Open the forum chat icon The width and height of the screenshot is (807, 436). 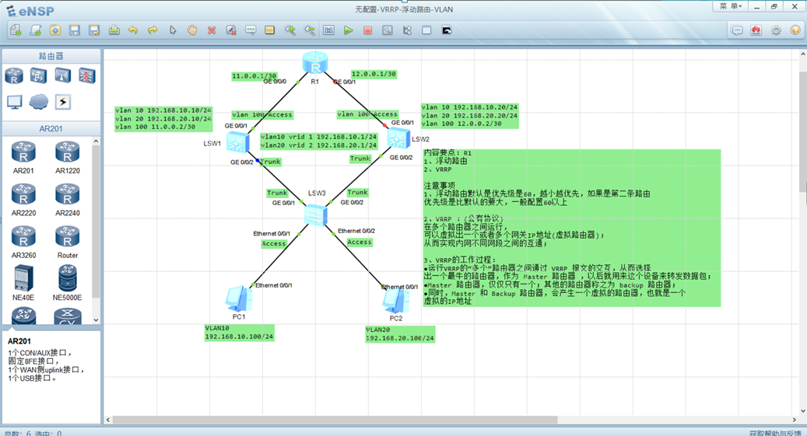pos(737,30)
